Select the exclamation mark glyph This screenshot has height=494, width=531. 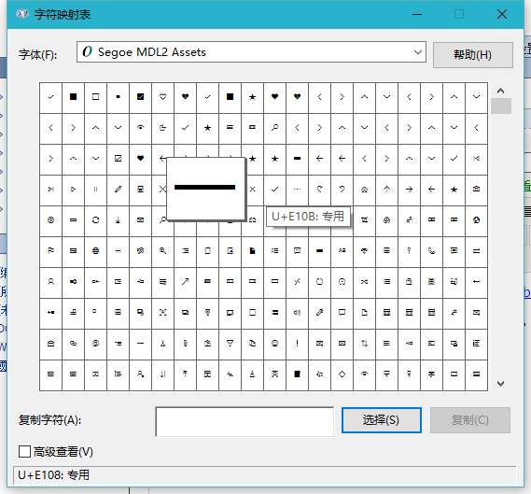tap(297, 344)
